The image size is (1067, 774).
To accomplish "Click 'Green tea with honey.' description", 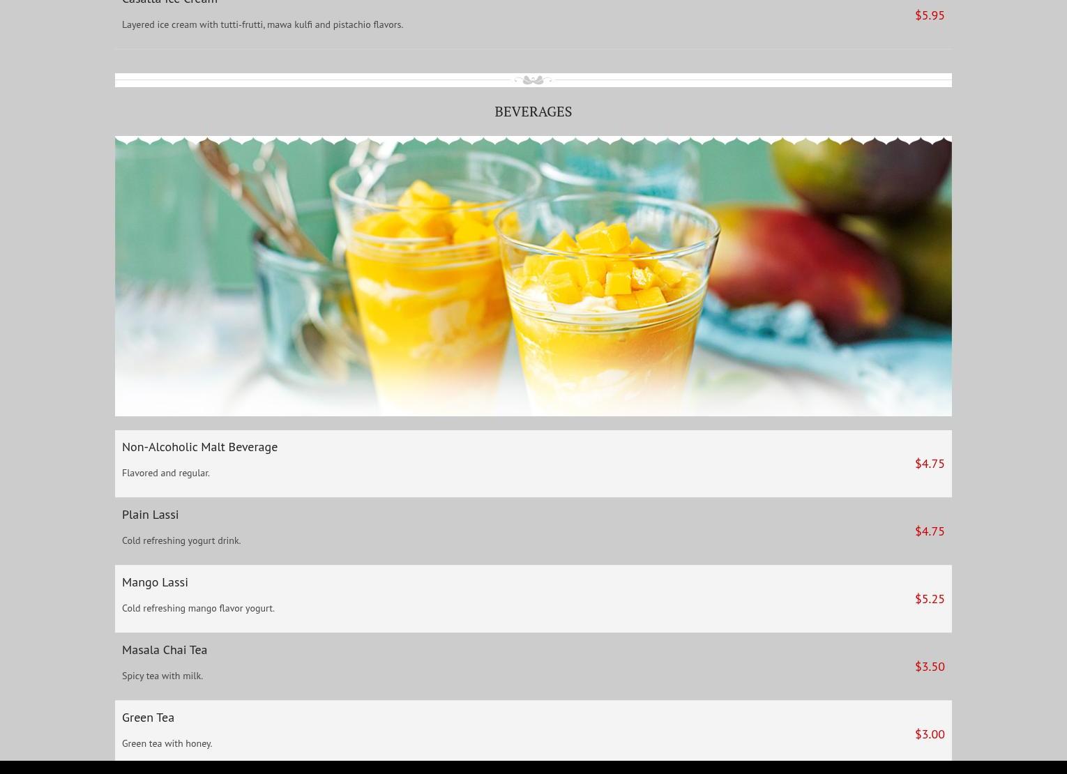I will pos(167,743).
